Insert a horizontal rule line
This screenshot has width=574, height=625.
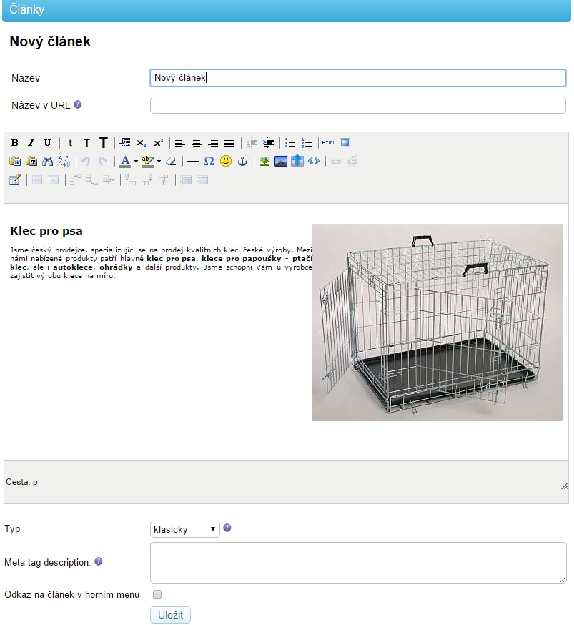coord(193,162)
